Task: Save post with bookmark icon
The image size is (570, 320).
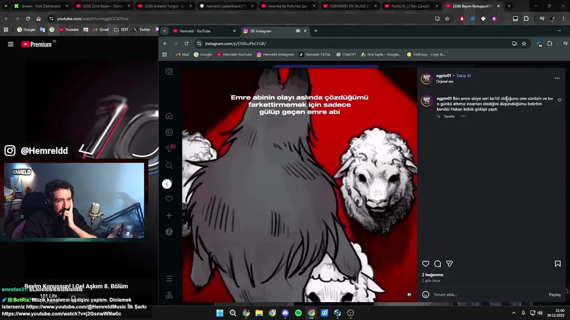Action: [558, 264]
